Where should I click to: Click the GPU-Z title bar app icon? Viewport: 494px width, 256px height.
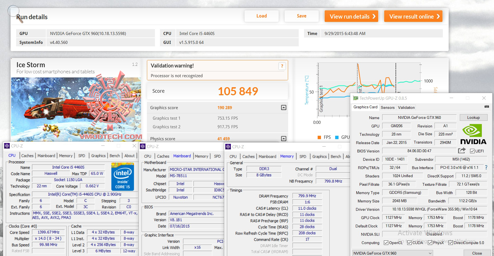(355, 98)
